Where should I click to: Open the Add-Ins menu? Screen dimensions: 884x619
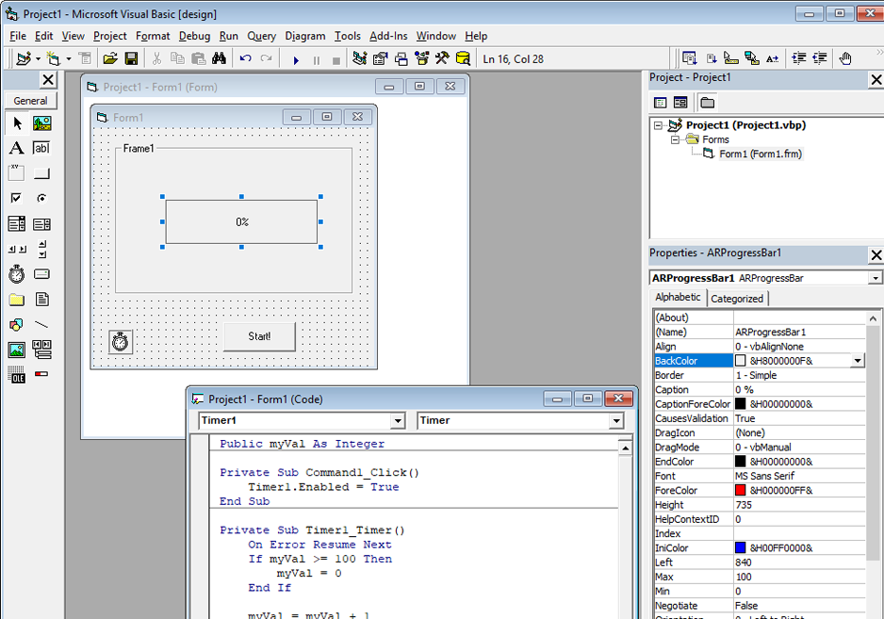(x=388, y=36)
